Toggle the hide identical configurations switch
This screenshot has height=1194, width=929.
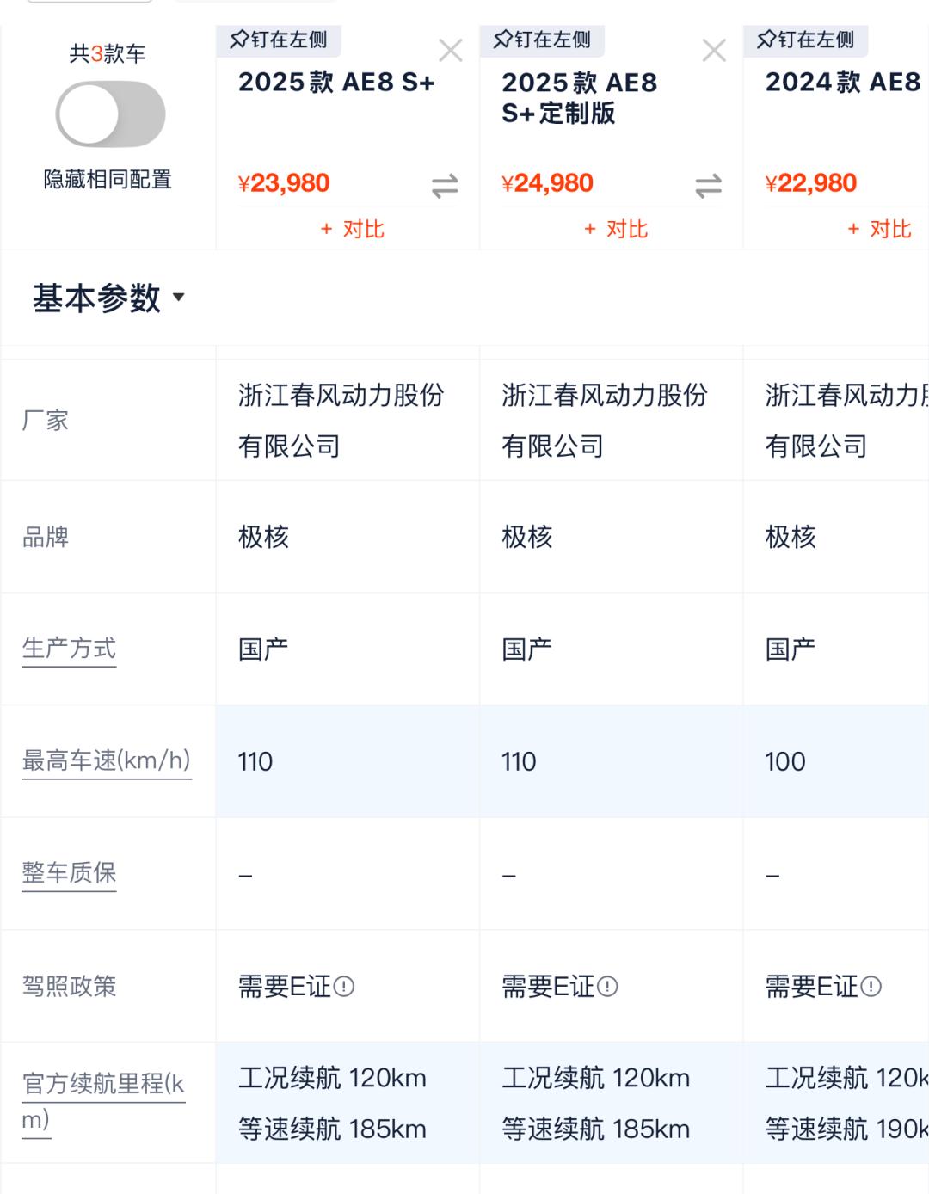[110, 114]
